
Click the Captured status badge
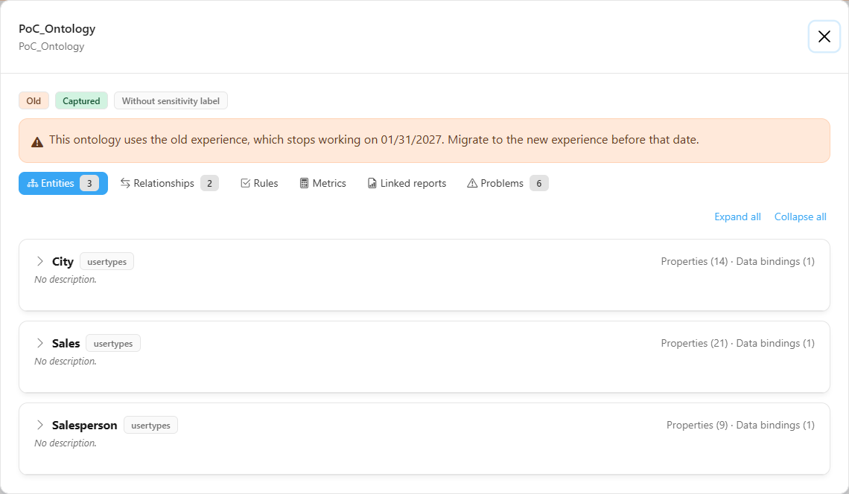(x=81, y=100)
